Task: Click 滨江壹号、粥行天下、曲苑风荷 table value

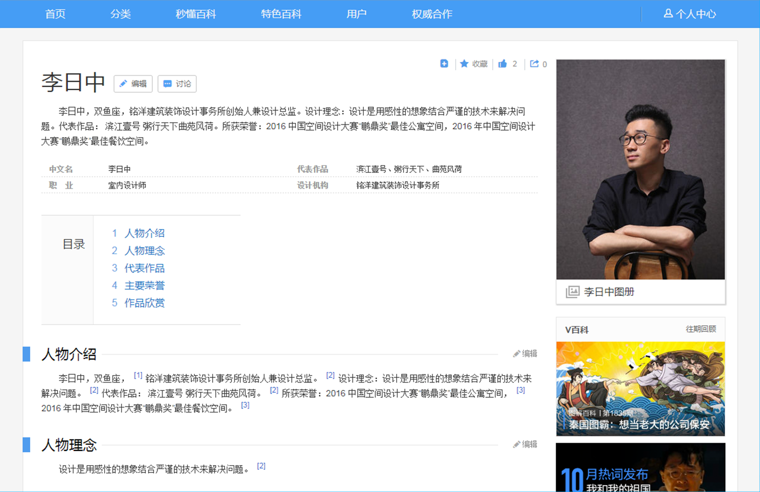Action: click(x=409, y=169)
